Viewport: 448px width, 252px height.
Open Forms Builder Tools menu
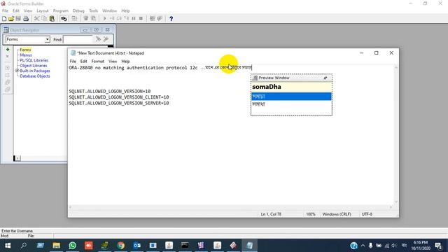click(93, 10)
